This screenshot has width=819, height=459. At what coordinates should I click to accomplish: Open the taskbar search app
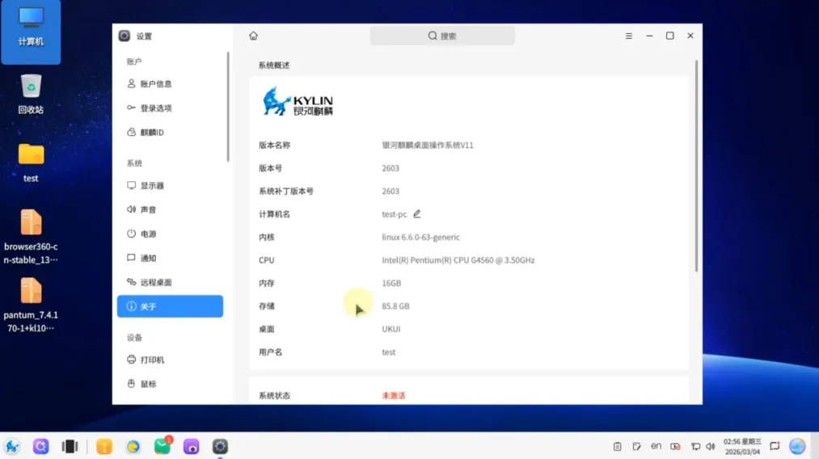pyautogui.click(x=40, y=446)
